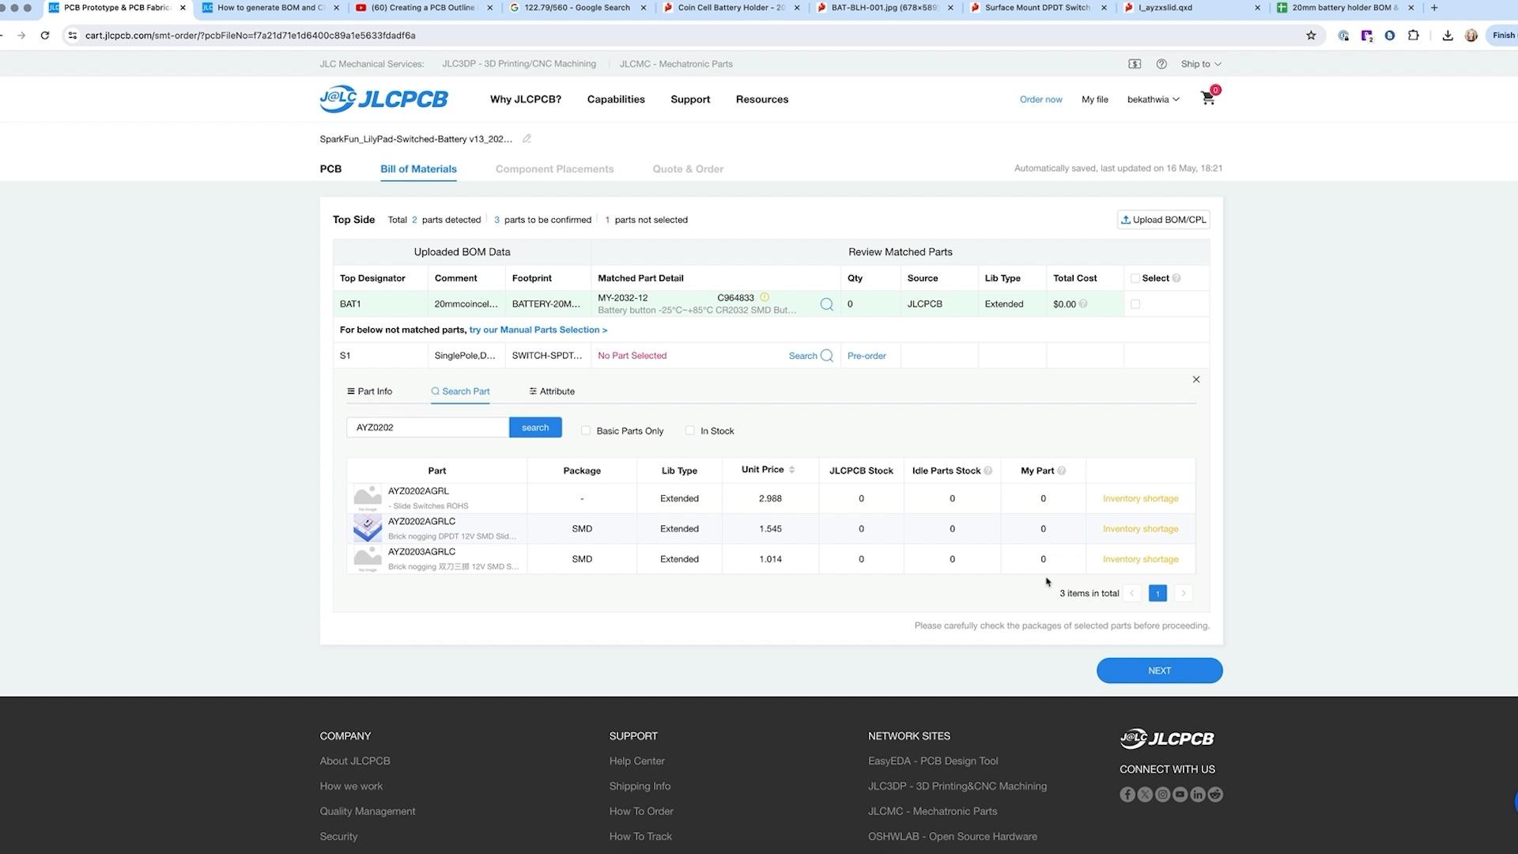This screenshot has height=854, width=1518.
Task: Open browser downloads icon
Action: point(1448,36)
